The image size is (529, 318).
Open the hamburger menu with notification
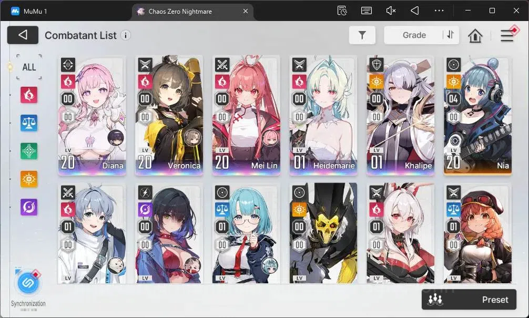pos(507,35)
